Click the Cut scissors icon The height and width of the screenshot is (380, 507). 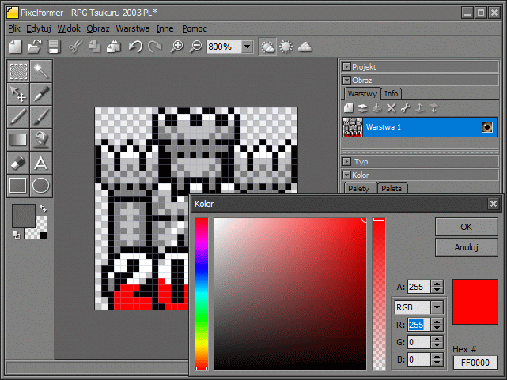click(x=75, y=47)
